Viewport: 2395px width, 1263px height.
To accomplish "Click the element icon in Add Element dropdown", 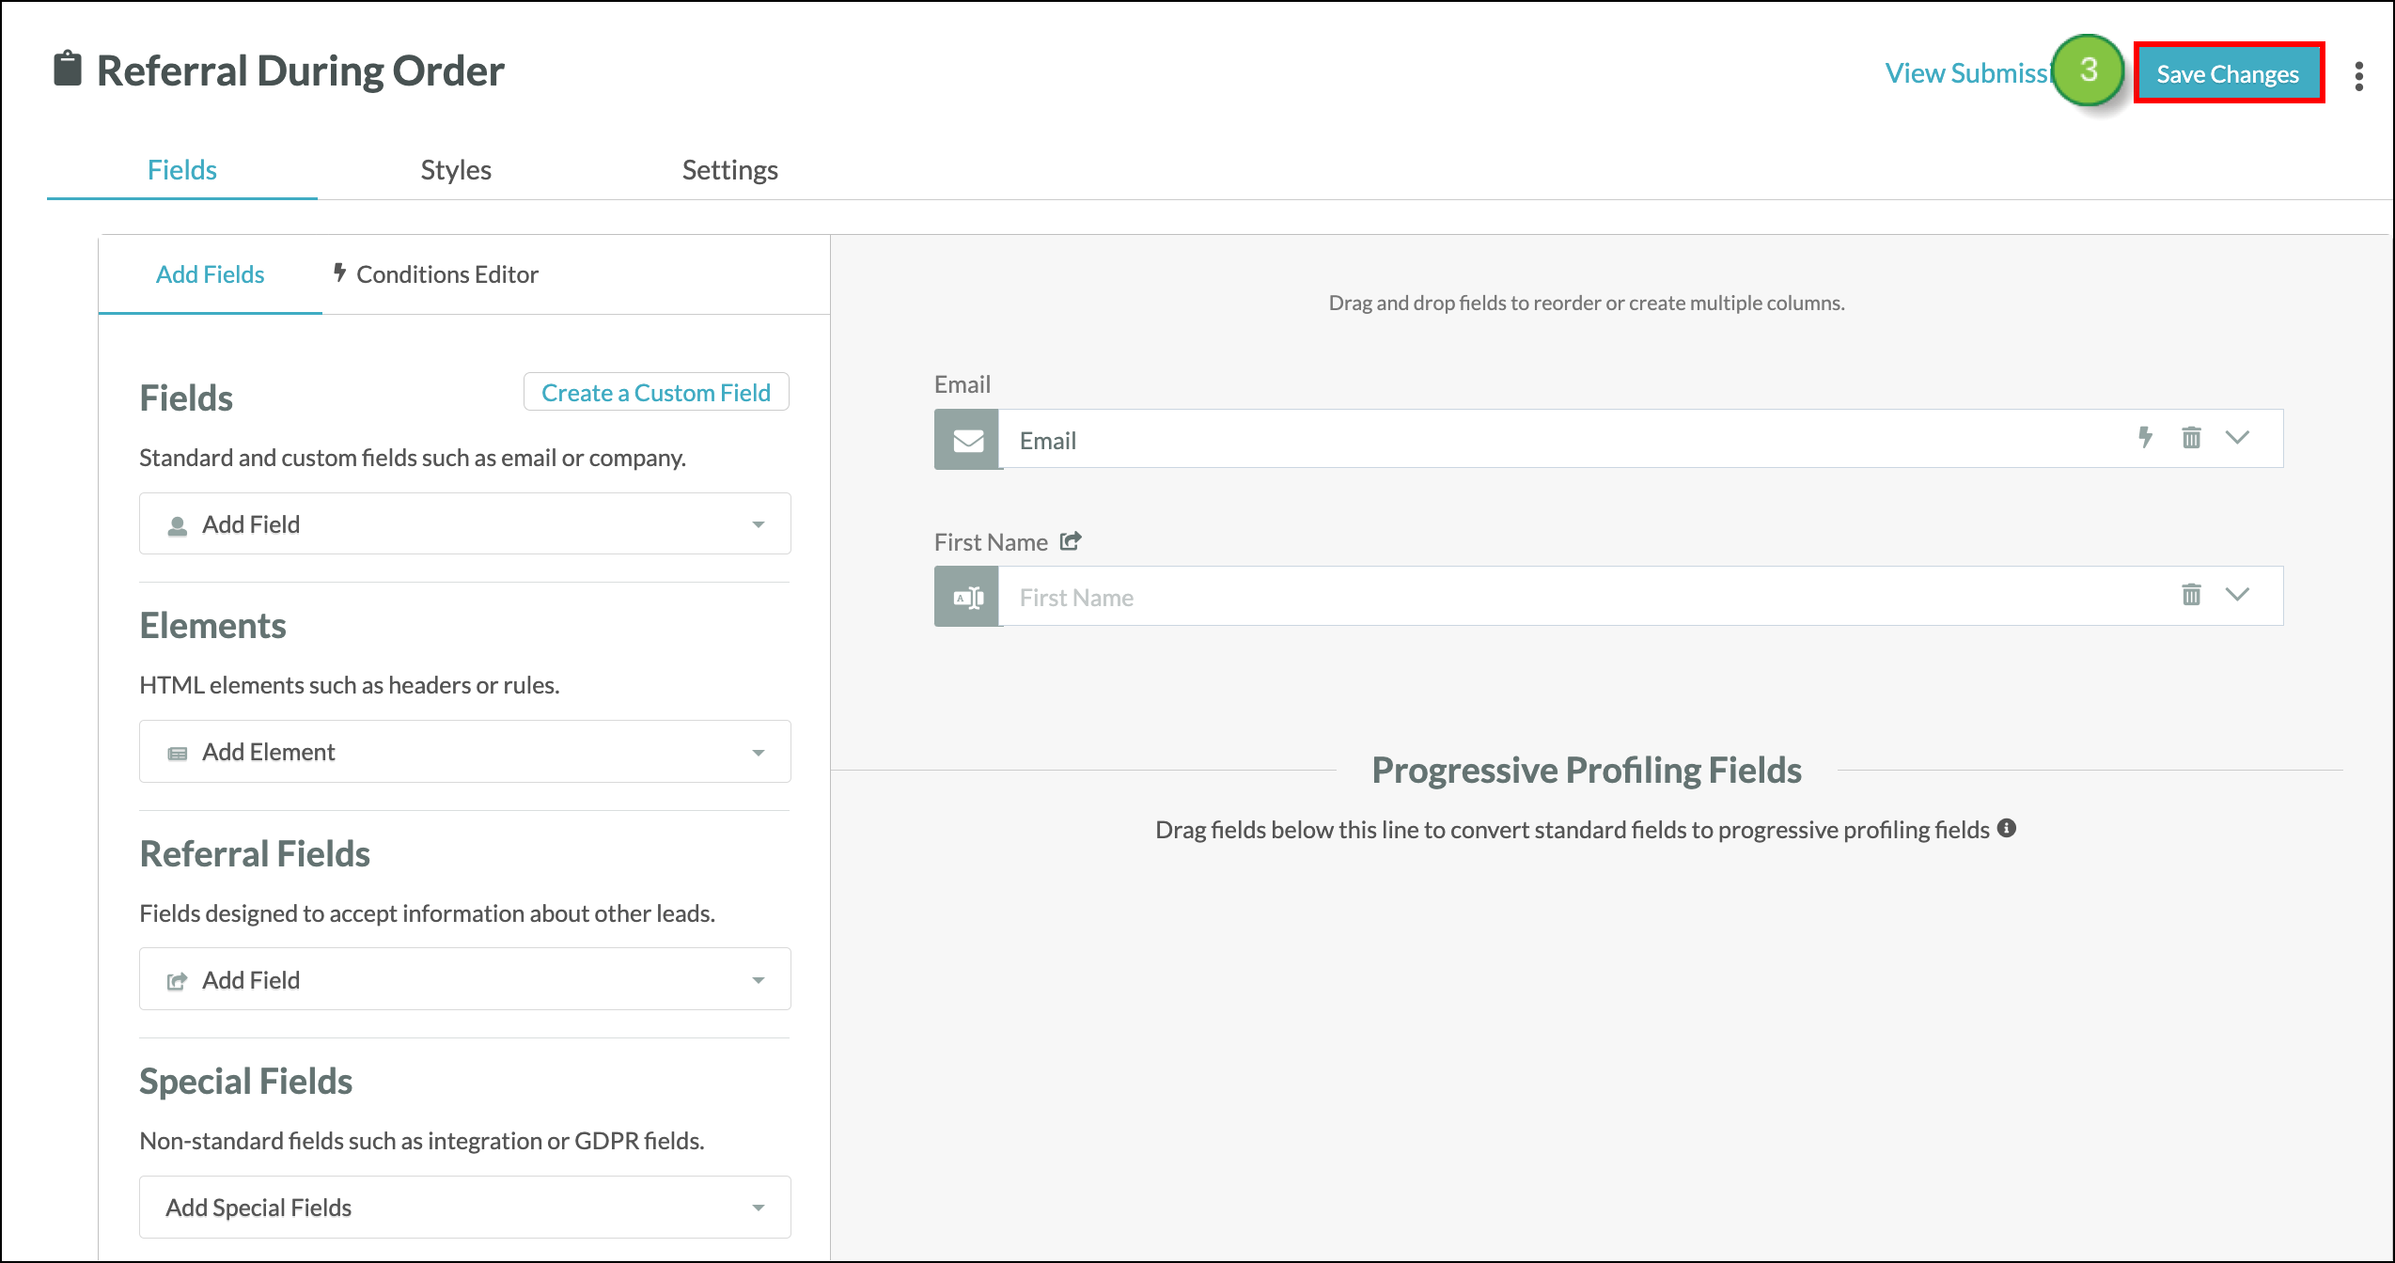I will [x=177, y=753].
